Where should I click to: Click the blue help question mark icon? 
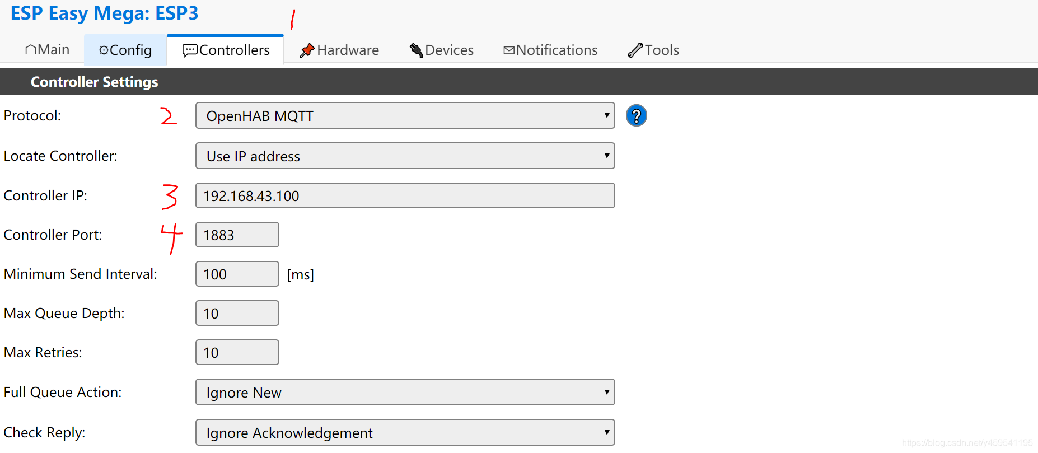(x=636, y=115)
